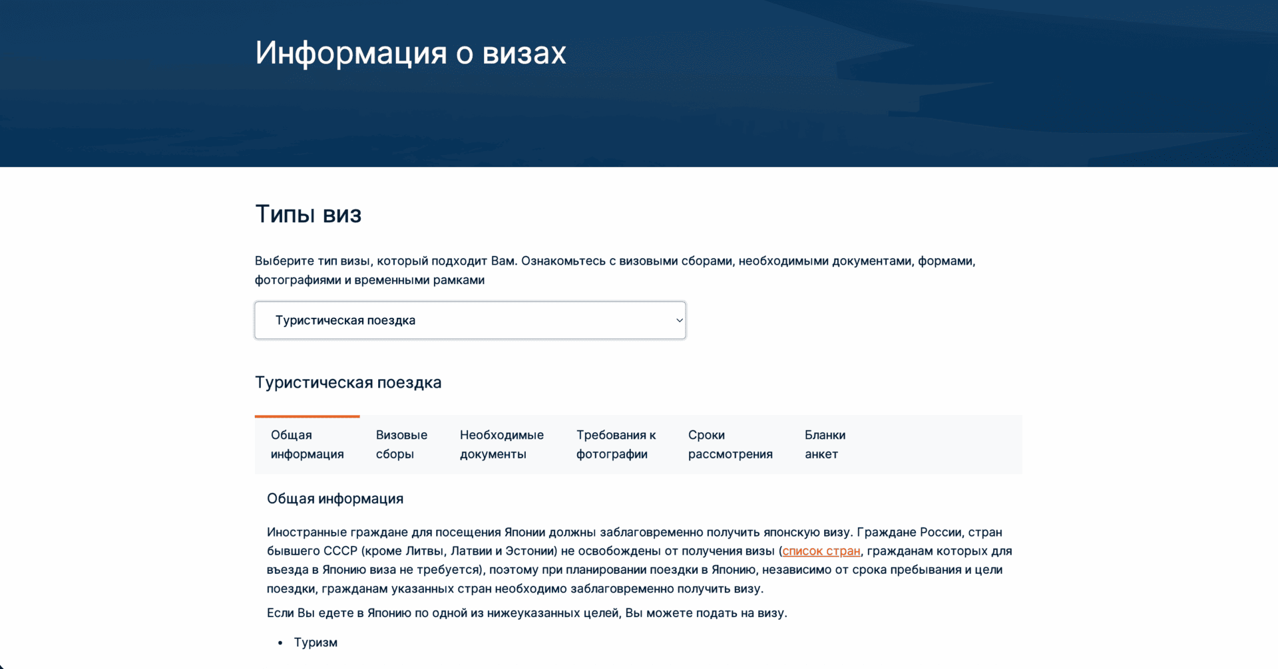
Task: Open the visa type dropdown
Action: pyautogui.click(x=470, y=320)
